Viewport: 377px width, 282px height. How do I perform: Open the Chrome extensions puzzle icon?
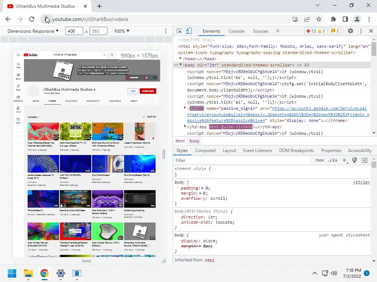[x=333, y=19]
